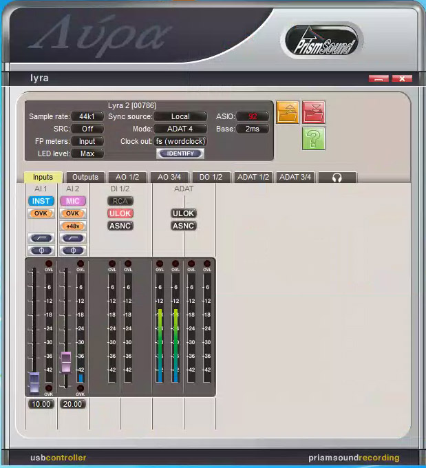Click the AI 2 bottom OVK indicator
Screen dimensions: 426x468
click(x=81, y=388)
